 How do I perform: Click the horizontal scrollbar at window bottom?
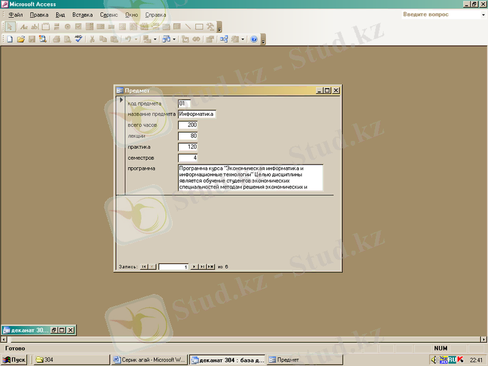pyautogui.click(x=244, y=339)
